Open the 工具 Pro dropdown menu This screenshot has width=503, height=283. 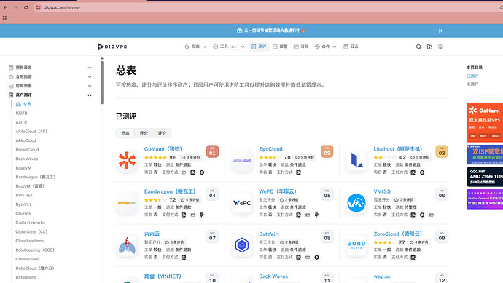pos(228,47)
